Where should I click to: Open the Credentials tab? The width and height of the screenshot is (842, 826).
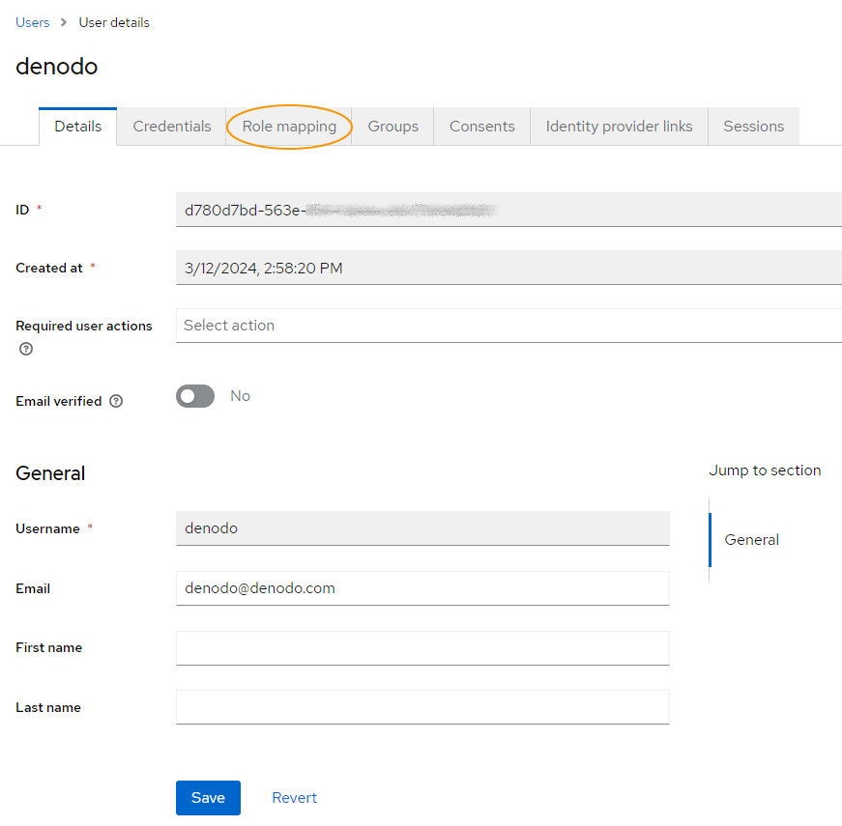(172, 127)
